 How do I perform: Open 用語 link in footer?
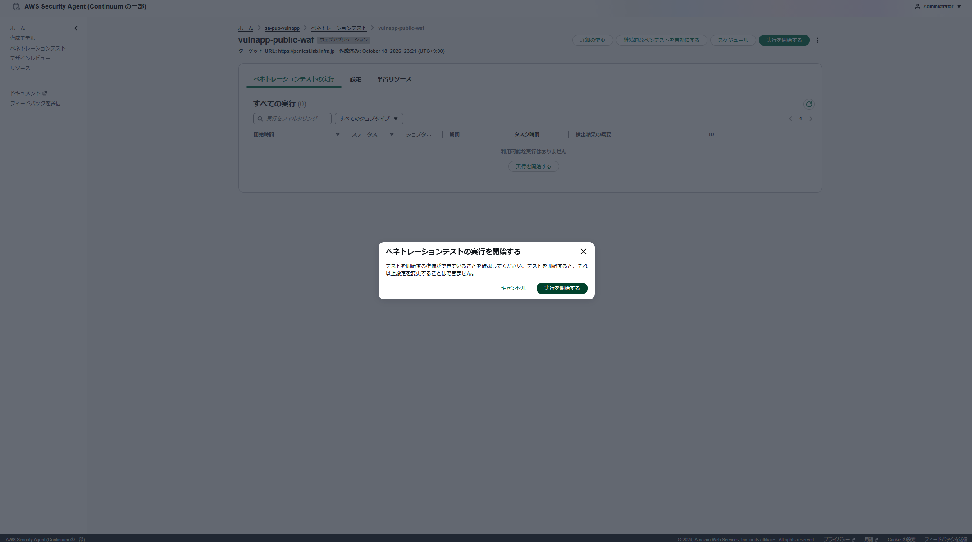tap(871, 539)
